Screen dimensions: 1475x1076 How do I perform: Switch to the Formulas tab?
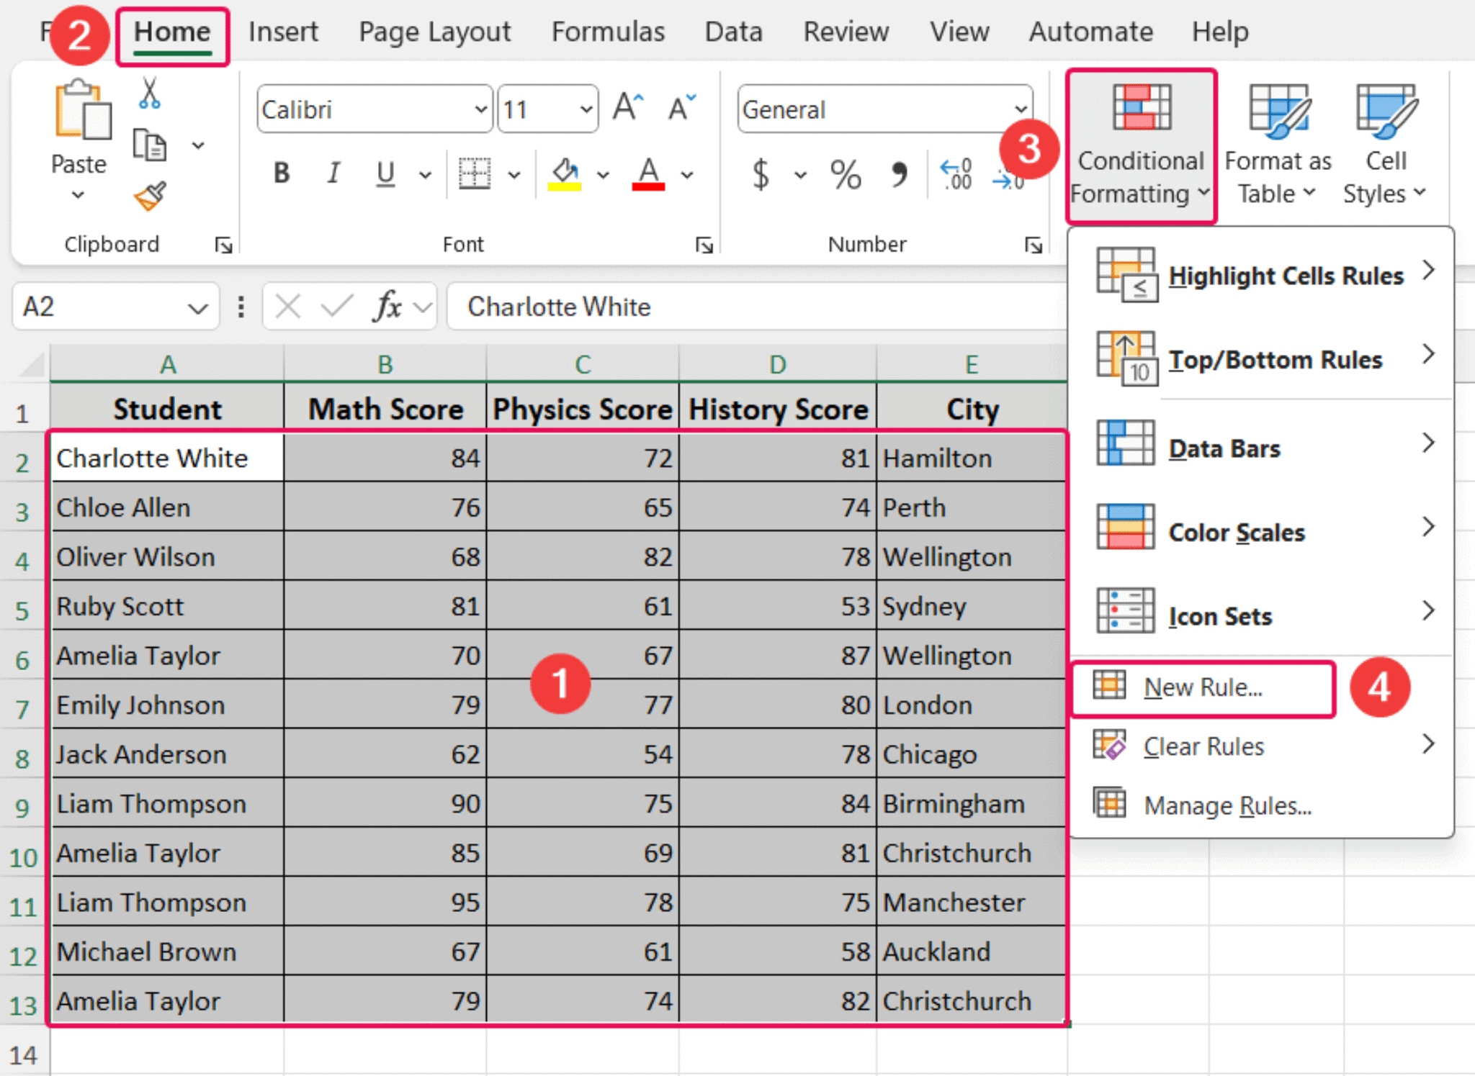click(607, 32)
